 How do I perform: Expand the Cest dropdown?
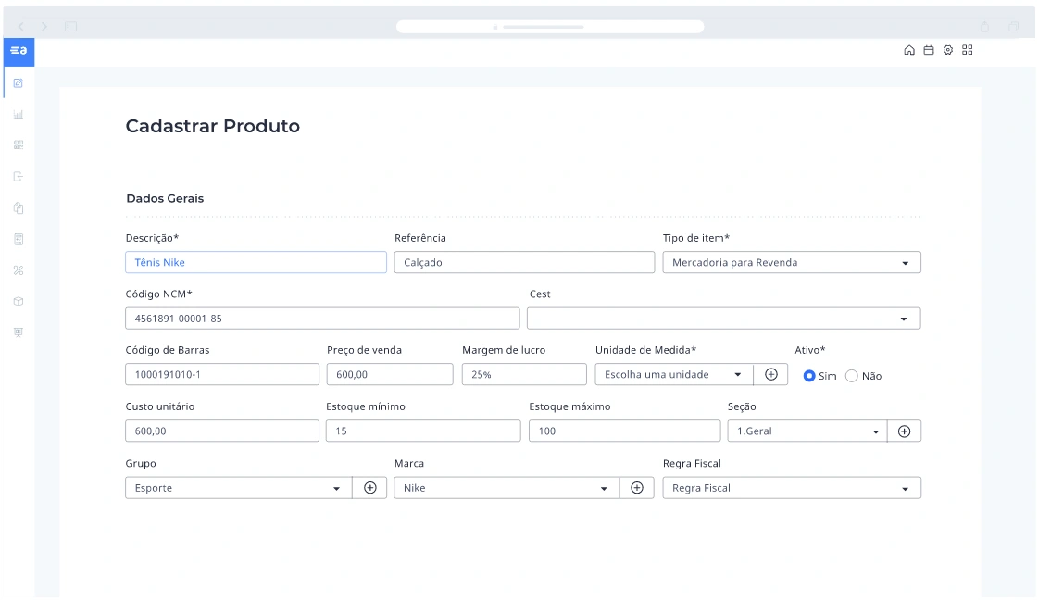point(723,319)
